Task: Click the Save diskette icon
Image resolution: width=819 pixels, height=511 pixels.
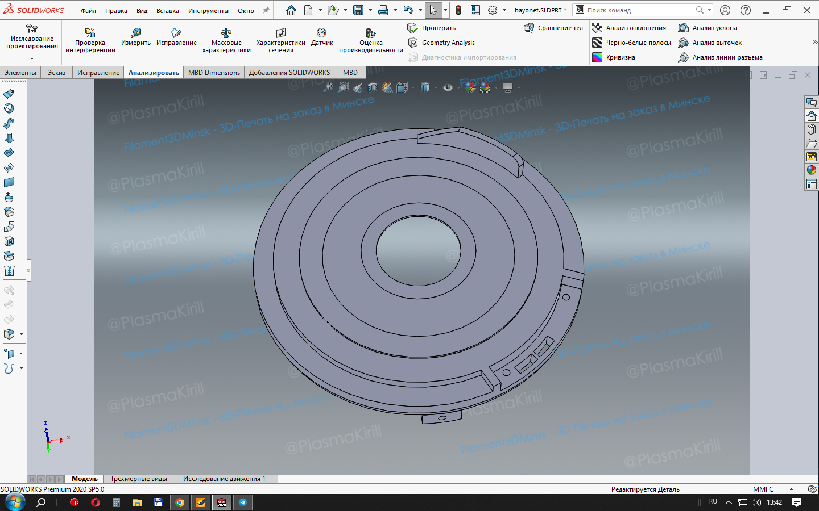Action: [x=358, y=10]
